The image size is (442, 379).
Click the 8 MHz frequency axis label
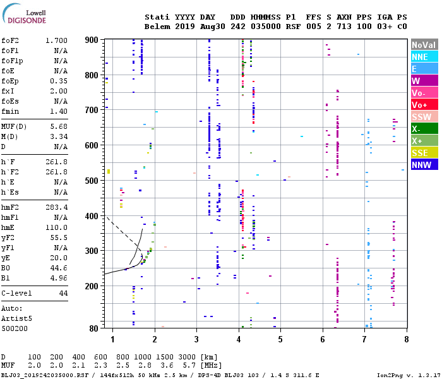407,339
